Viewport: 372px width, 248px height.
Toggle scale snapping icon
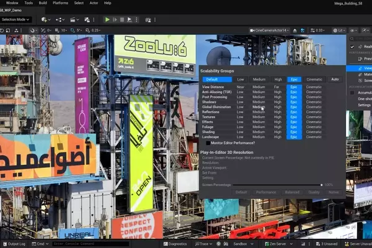click(87, 30)
